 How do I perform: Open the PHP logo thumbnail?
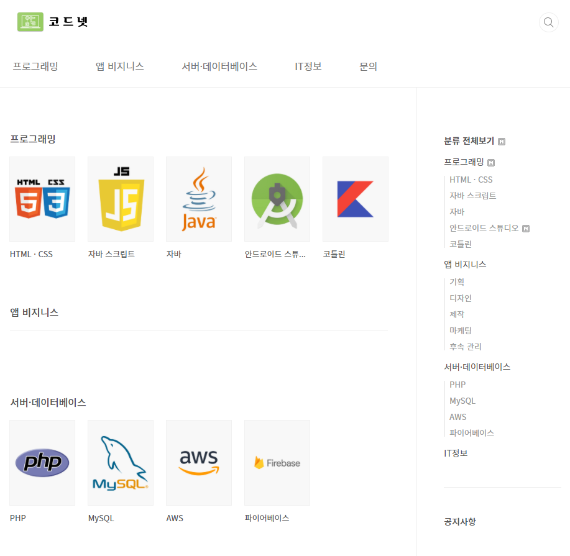pyautogui.click(x=42, y=463)
